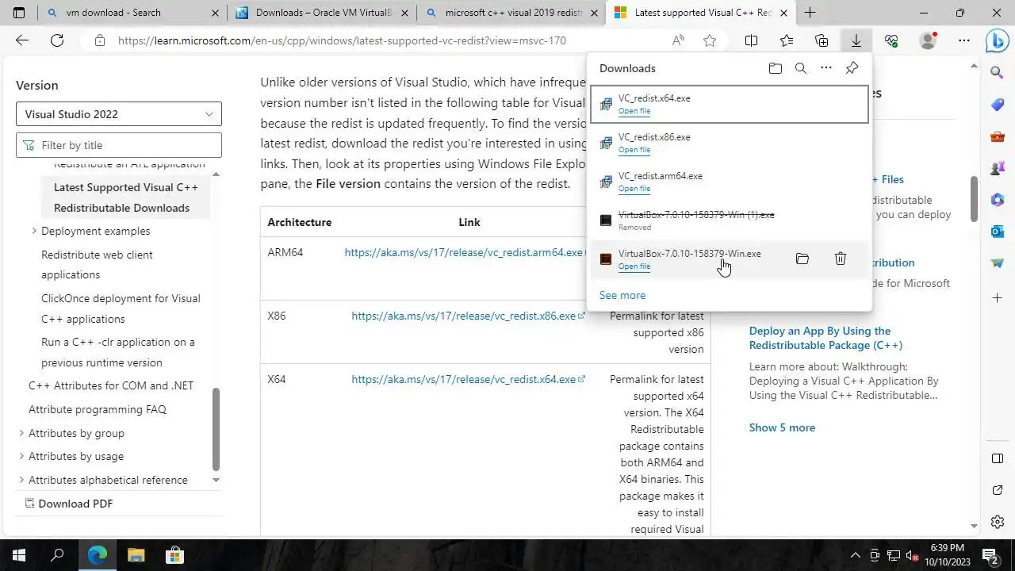Image resolution: width=1015 pixels, height=571 pixels.
Task: Expand Attributes alphabetical reference node
Action: coord(21,480)
